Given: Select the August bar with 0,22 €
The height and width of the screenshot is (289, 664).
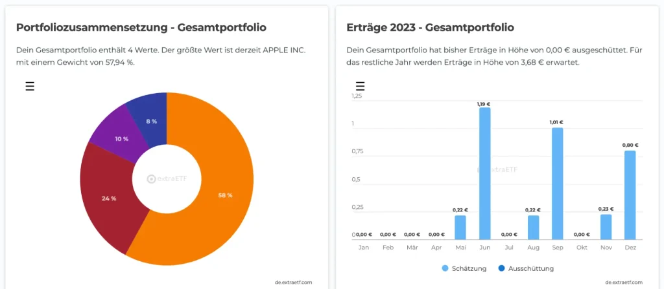Looking at the screenshot, I should pyautogui.click(x=533, y=227).
